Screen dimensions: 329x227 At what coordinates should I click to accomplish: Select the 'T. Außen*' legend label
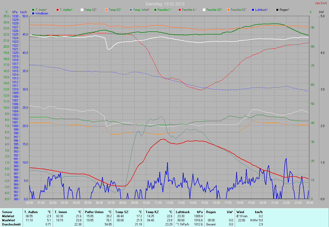[66, 10]
